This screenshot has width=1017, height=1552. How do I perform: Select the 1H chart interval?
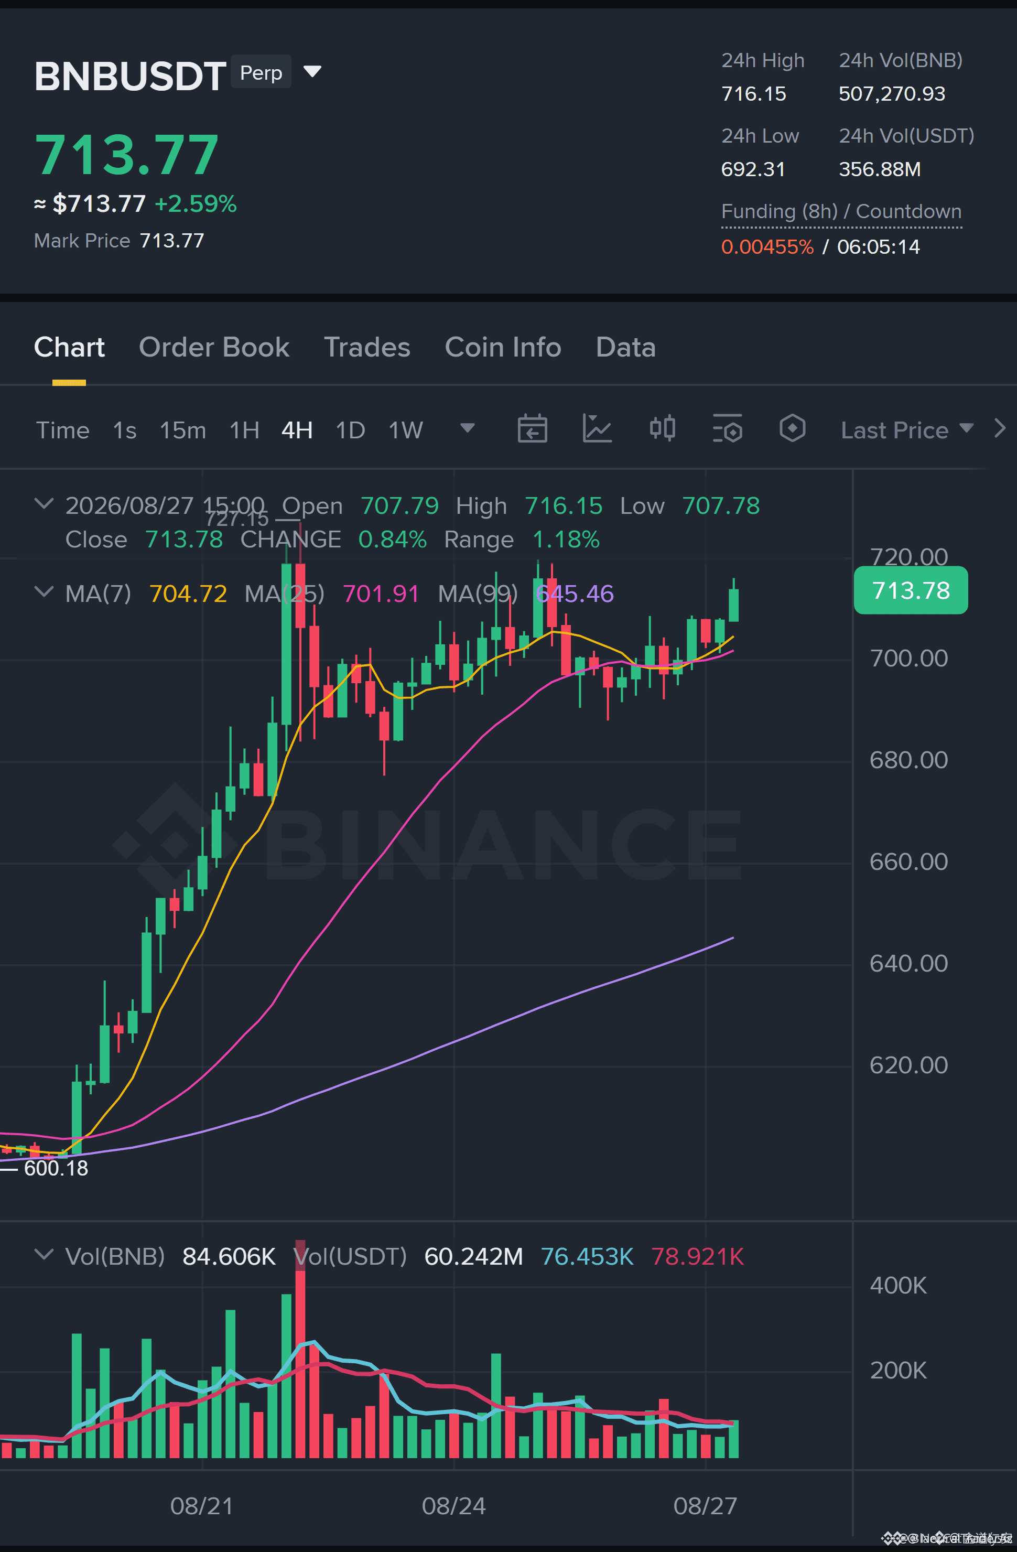pos(244,430)
